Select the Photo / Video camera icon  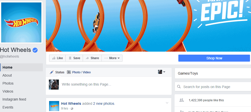pos(69,72)
